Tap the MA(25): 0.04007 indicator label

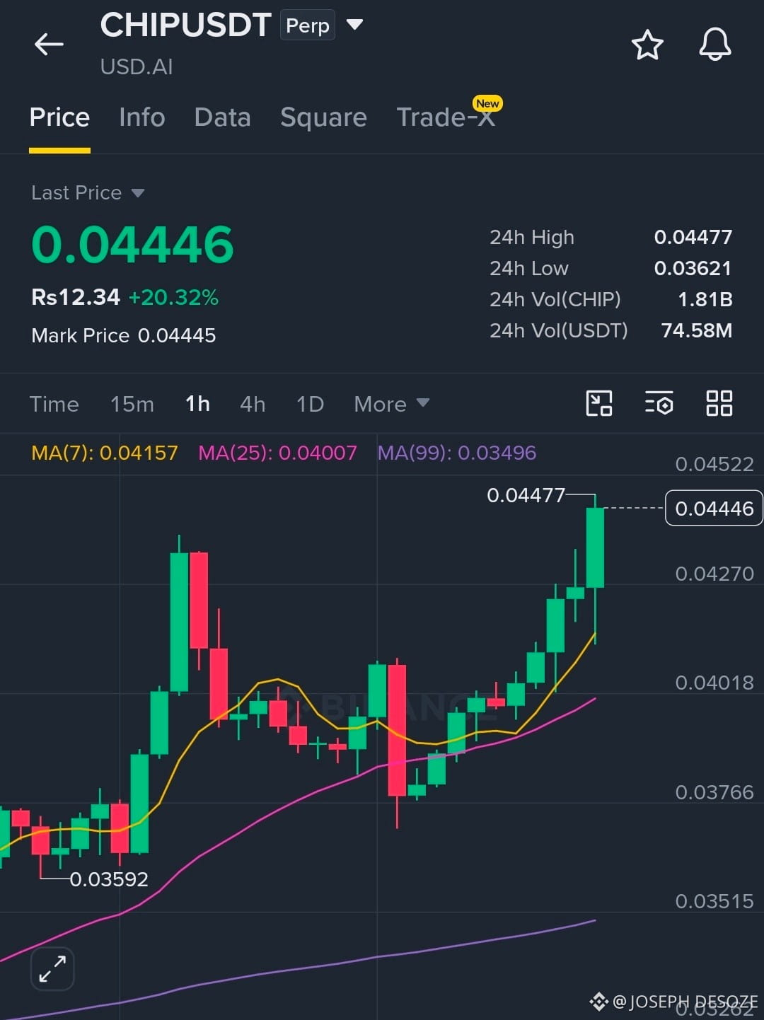pyautogui.click(x=277, y=453)
